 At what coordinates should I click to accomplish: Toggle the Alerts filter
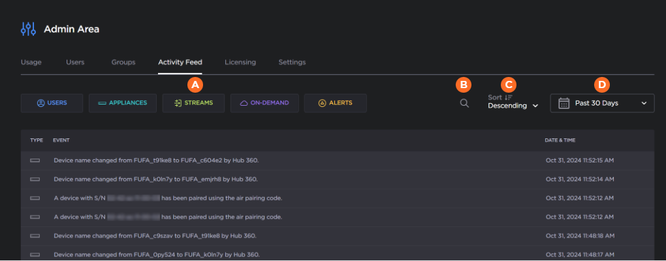click(x=335, y=103)
